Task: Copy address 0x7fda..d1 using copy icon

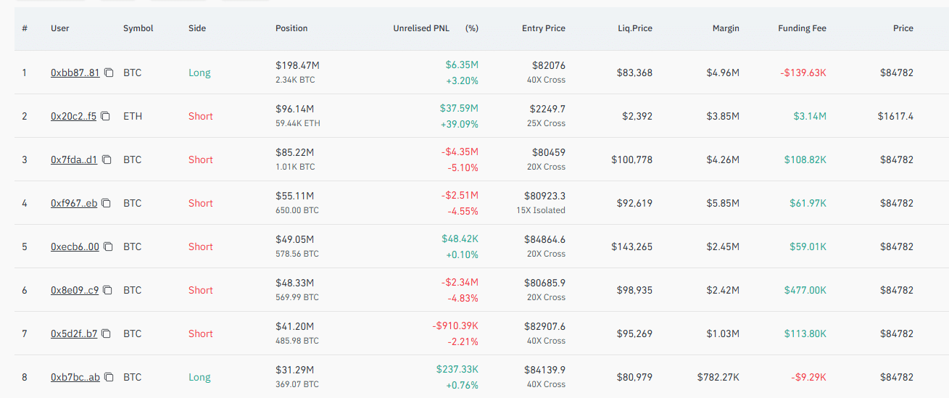Action: pos(107,159)
